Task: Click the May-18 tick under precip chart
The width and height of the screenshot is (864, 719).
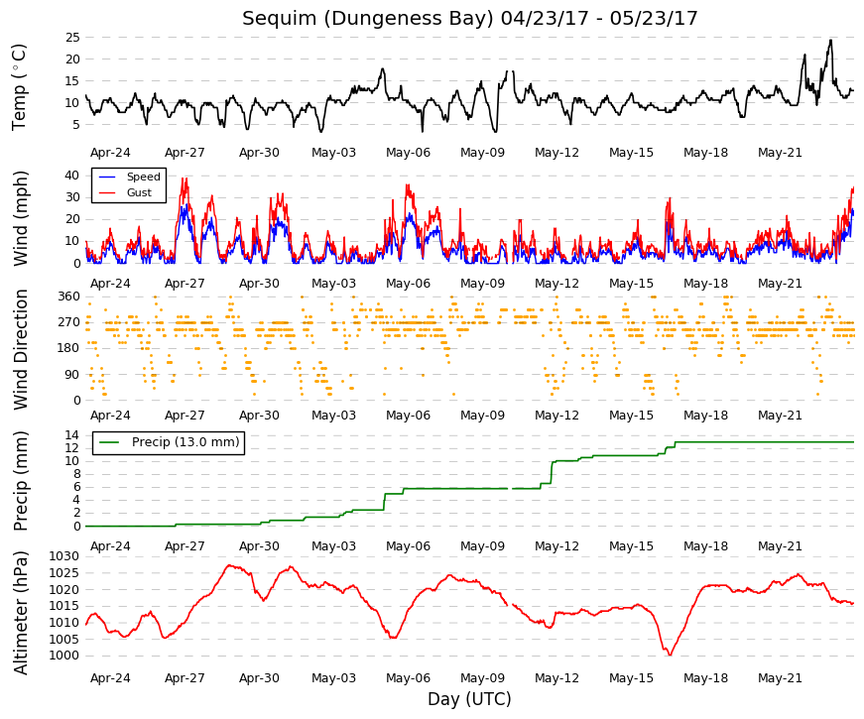Action: click(x=705, y=546)
